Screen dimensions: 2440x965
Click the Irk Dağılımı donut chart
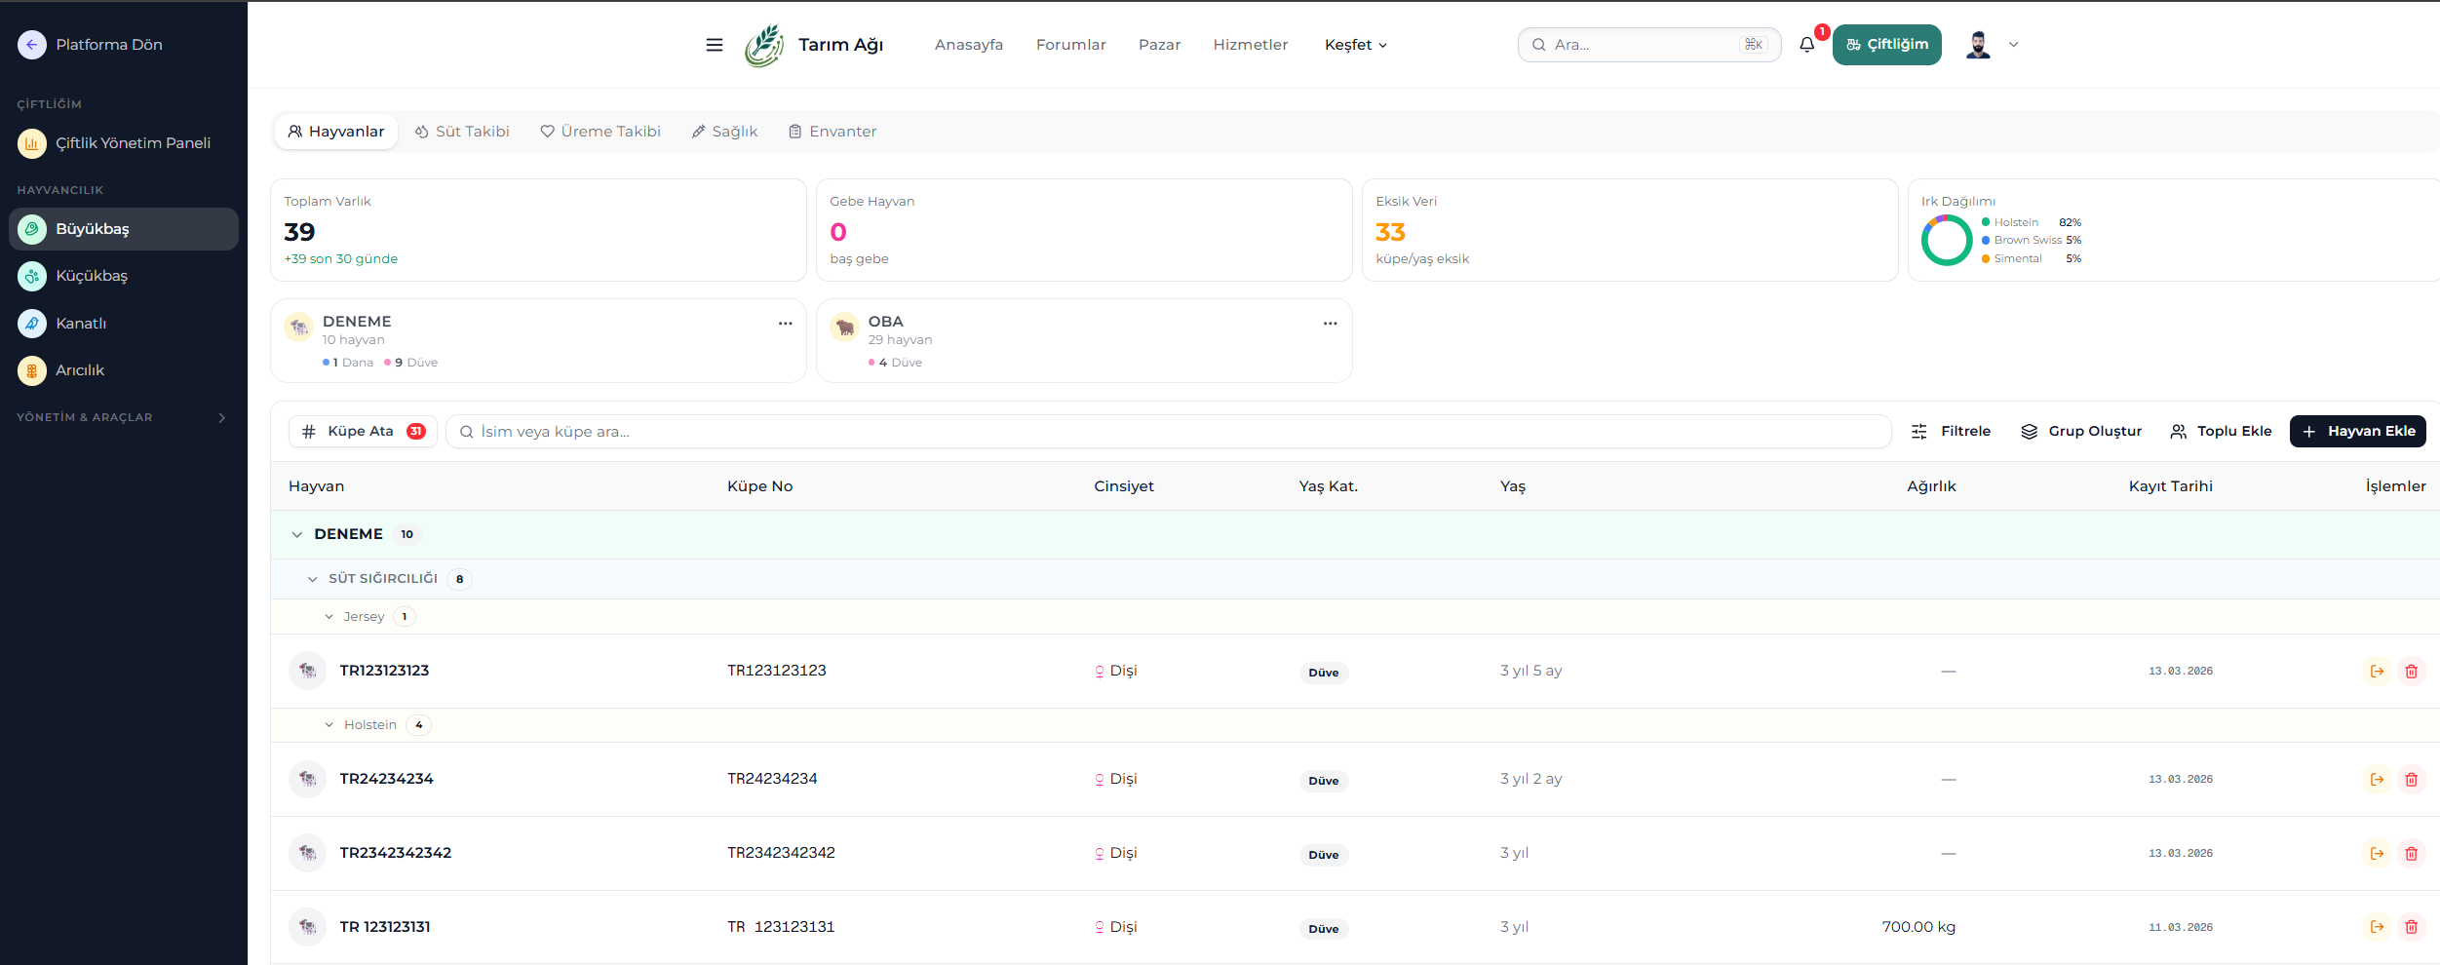[1947, 241]
